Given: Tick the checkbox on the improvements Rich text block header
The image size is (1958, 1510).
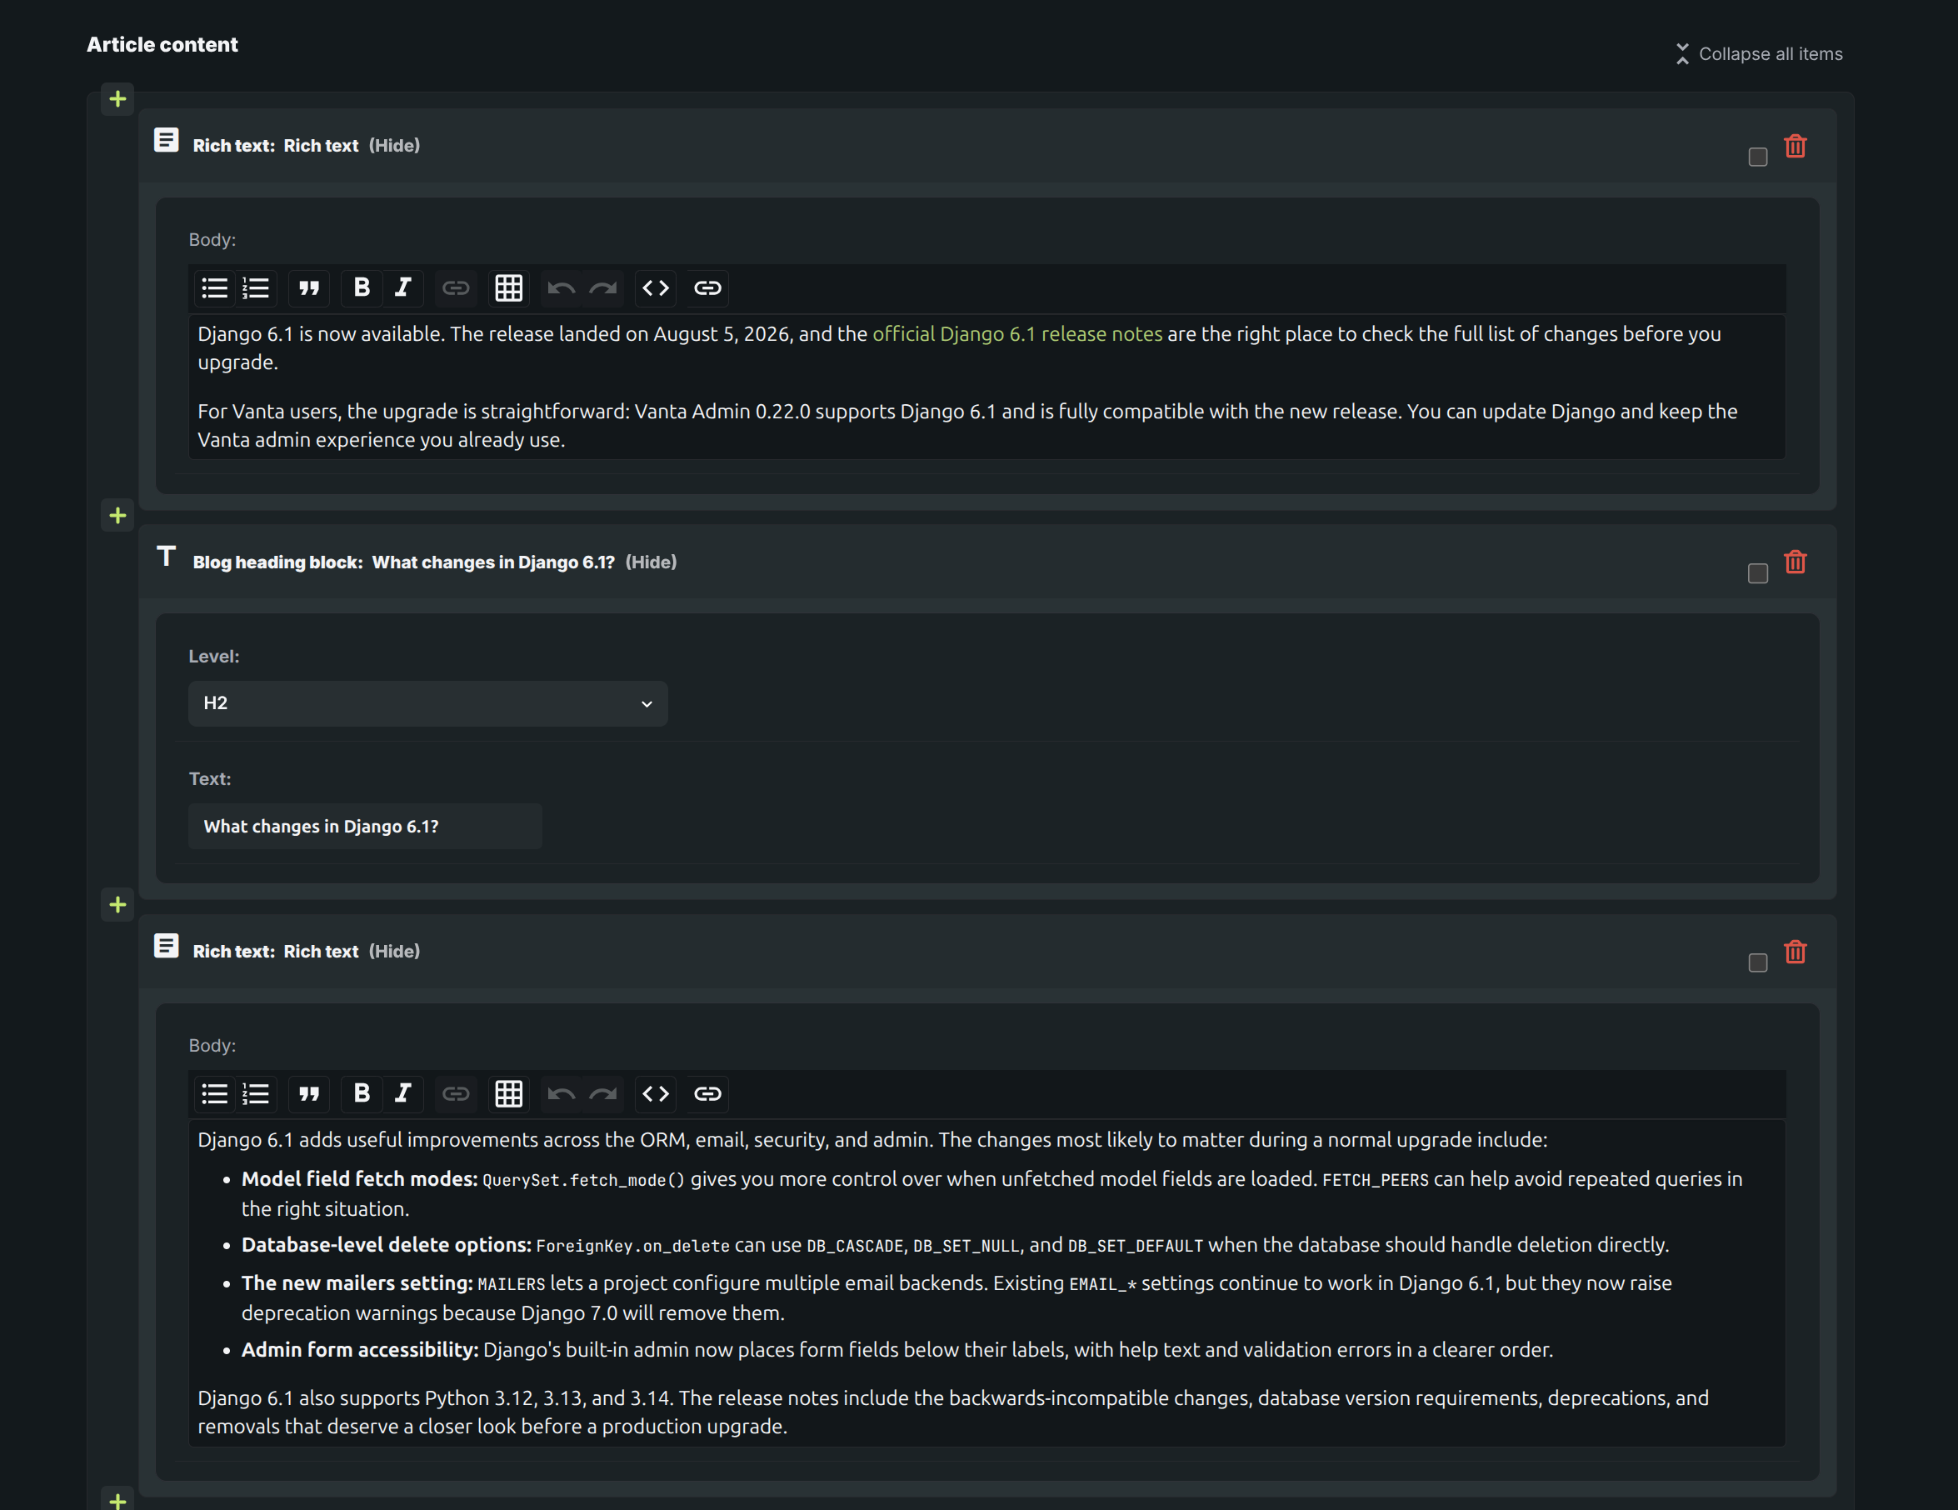Looking at the screenshot, I should pos(1757,963).
